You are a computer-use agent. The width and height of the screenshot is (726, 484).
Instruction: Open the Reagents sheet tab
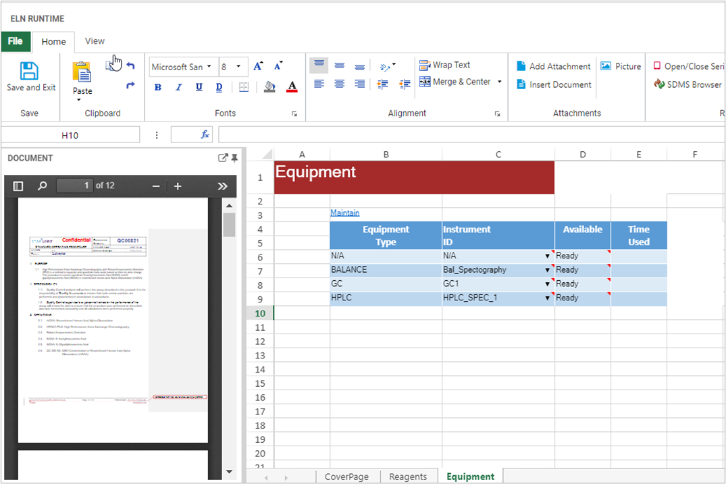click(x=408, y=477)
